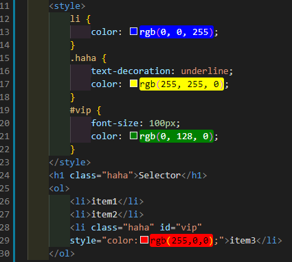This screenshot has width=292, height=262.
Task: Open the green color swatch picker
Action: (133, 136)
